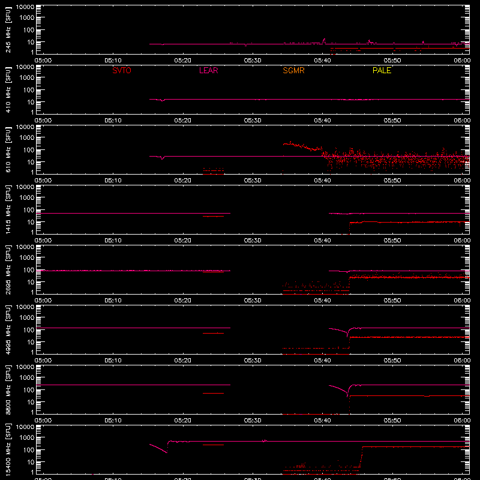This screenshot has width=480, height=480.
Task: Click the pink dip curve in 15400 MHz plot
Action: point(158,448)
